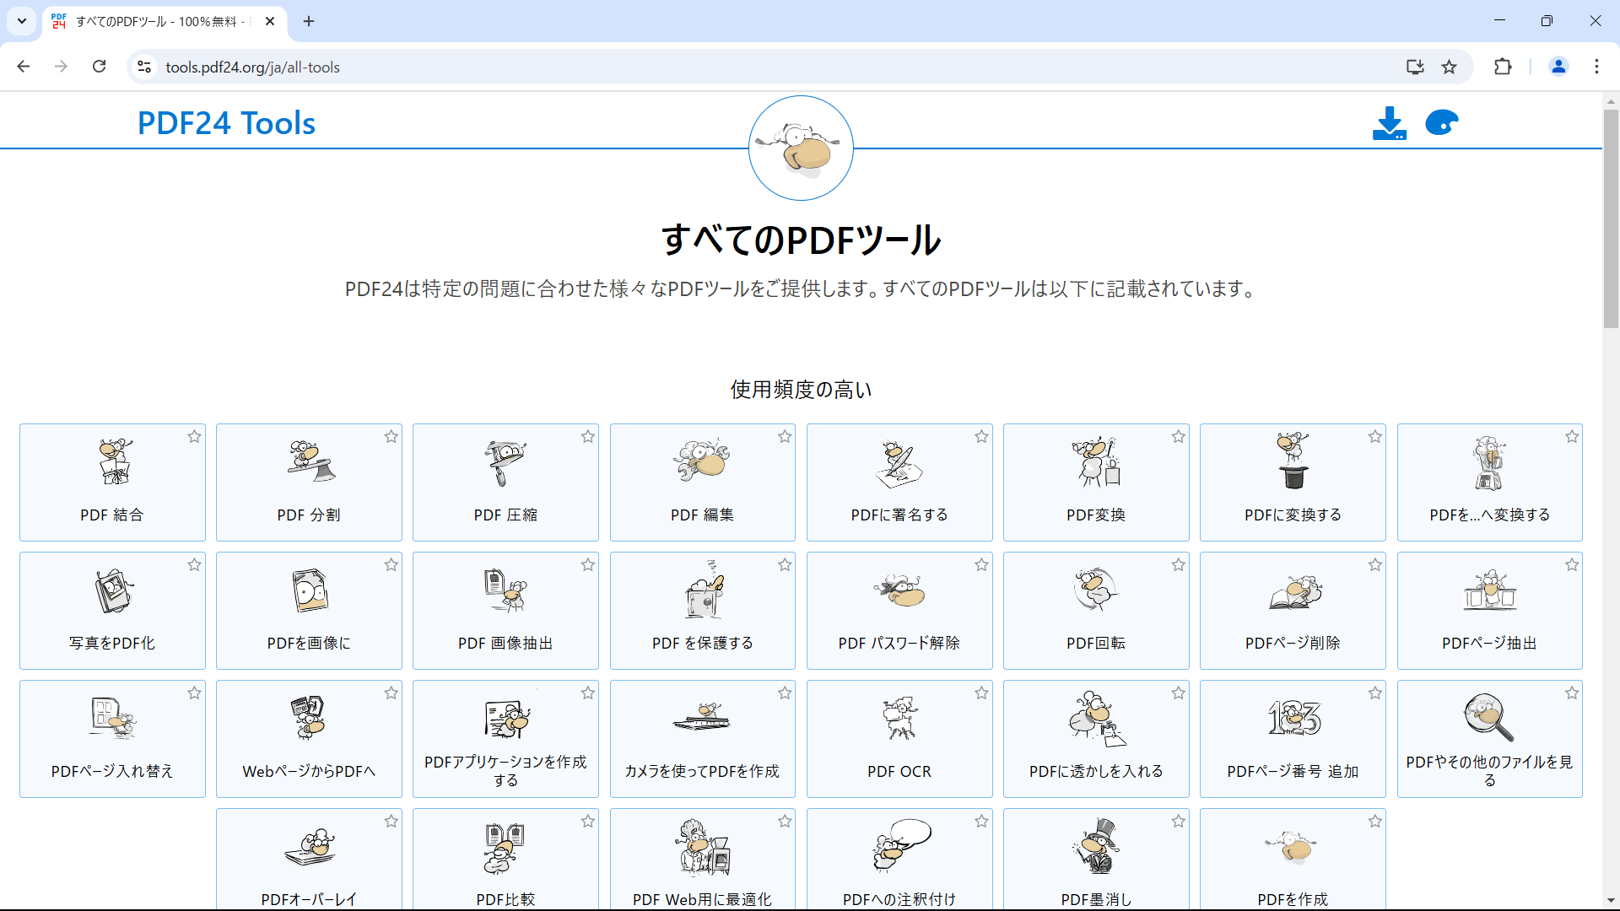
Task: Open the PDFページ番号 追加 123 icon
Action: 1293,719
